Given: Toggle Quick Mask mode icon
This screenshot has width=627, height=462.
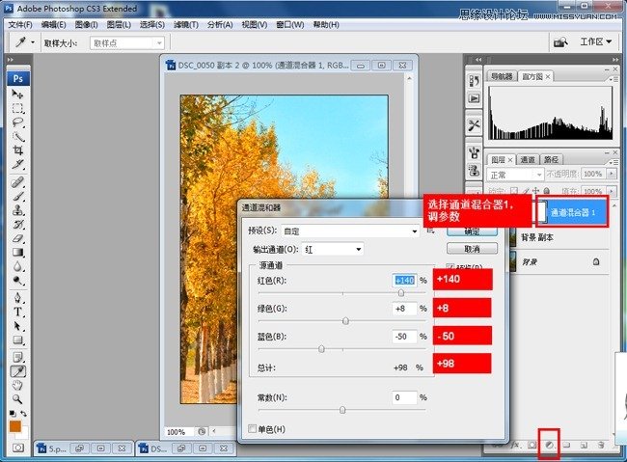Looking at the screenshot, I should [18, 448].
